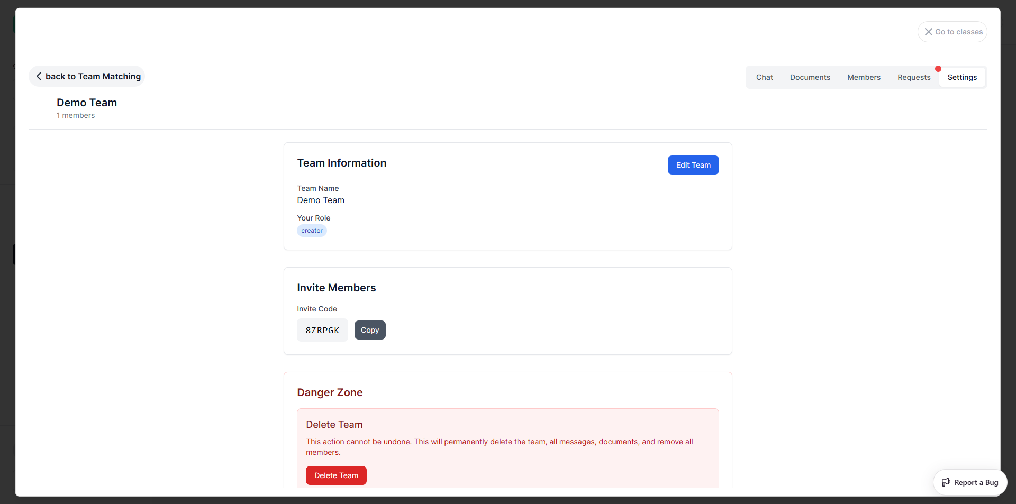Copy the invite code with Copy button
Image resolution: width=1016 pixels, height=504 pixels.
pyautogui.click(x=369, y=330)
